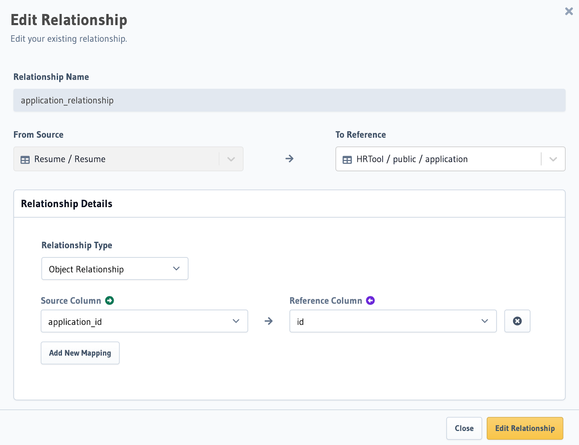Remove the application_id to id mapping
Viewport: 579px width, 445px height.
coord(517,321)
